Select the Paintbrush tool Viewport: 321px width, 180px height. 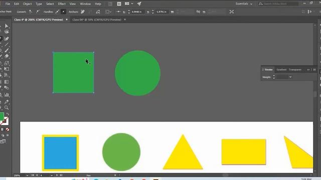7,50
